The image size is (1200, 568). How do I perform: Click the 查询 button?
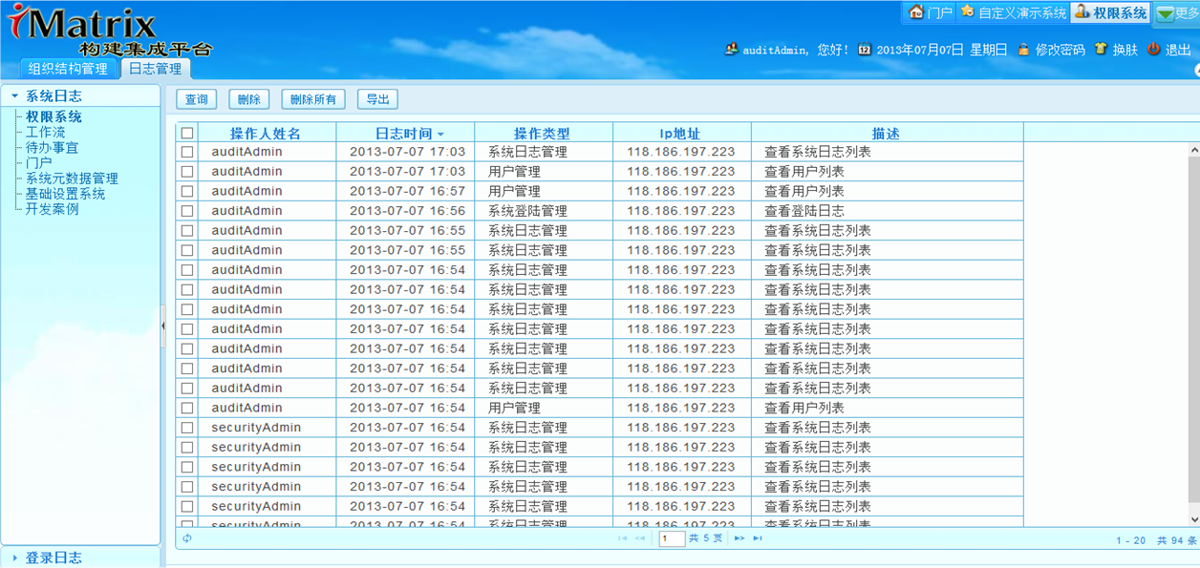click(196, 99)
